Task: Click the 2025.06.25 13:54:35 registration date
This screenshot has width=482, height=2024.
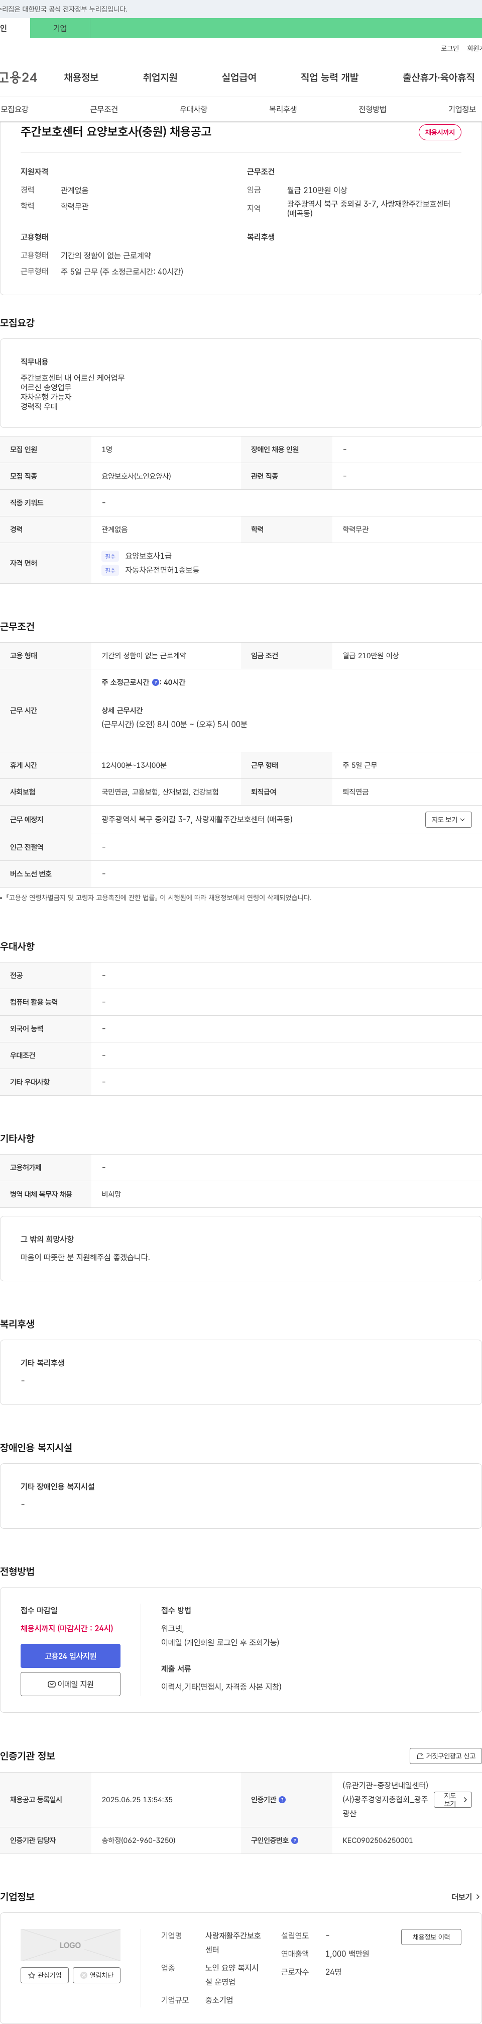Action: 137,1799
